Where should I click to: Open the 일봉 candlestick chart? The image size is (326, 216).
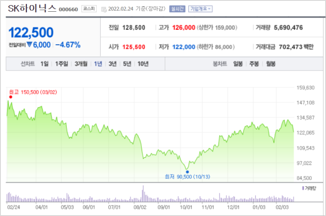[x=238, y=64]
